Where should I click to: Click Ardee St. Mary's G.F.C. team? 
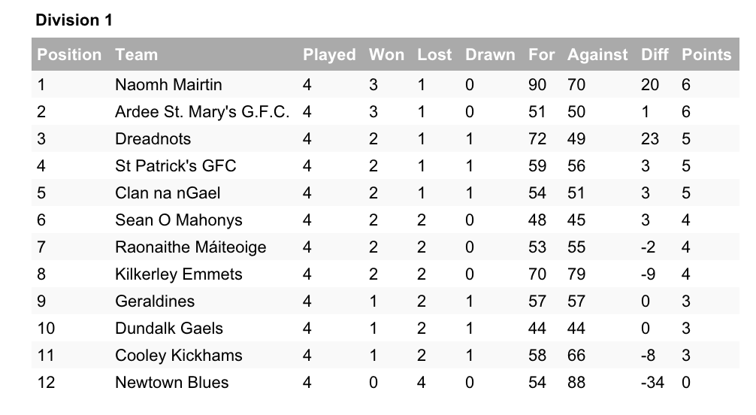202,112
